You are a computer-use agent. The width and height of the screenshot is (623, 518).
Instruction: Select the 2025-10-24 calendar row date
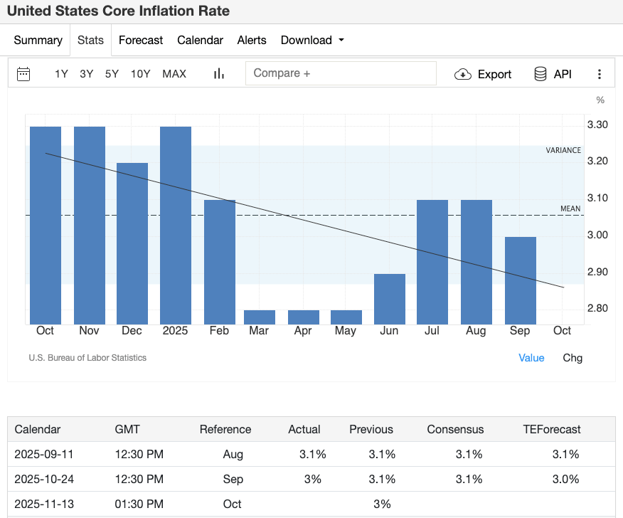coord(45,479)
